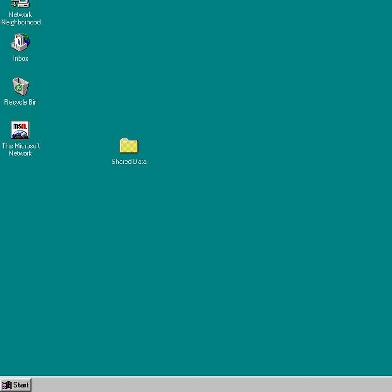The height and width of the screenshot is (392, 392).
Task: Click the "Network" word above Neighborhood
Action: 20,14
